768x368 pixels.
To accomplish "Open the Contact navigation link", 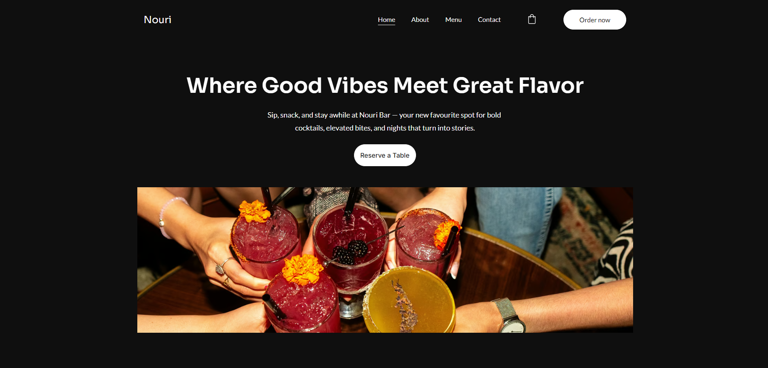I will click(489, 19).
